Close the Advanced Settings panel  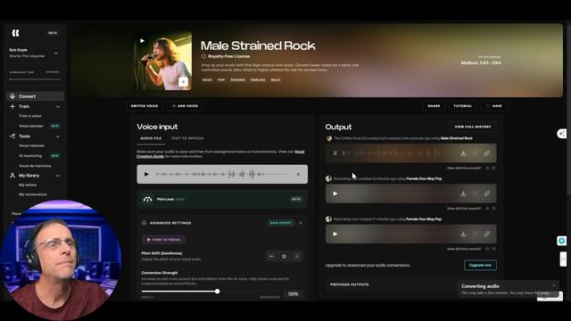301,223
